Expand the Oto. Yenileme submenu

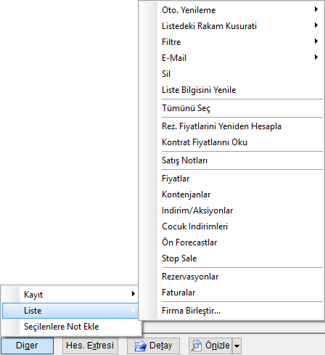tap(231, 10)
